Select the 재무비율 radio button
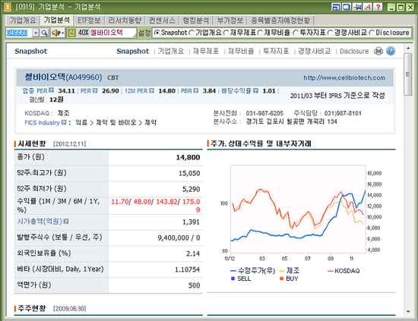This screenshot has height=321, width=418. [x=260, y=33]
